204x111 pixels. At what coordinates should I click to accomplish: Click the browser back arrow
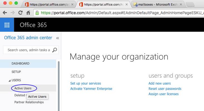tap(5, 13)
